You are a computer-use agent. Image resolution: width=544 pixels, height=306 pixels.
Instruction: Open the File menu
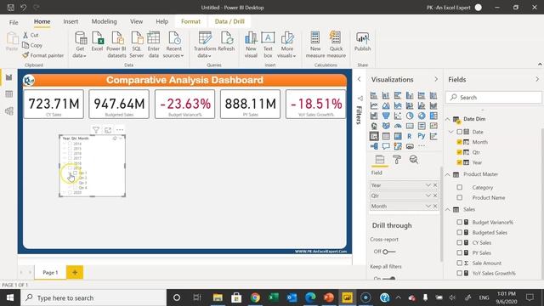[14, 22]
